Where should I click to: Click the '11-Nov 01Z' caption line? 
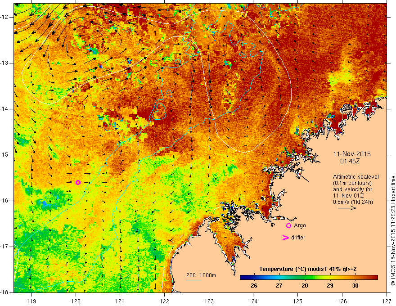point(349,196)
